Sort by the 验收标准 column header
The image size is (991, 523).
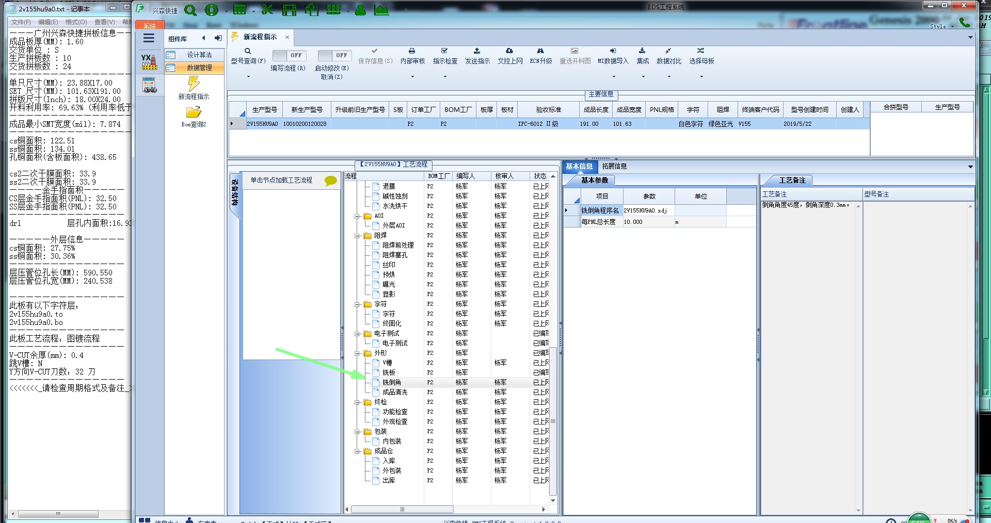548,109
